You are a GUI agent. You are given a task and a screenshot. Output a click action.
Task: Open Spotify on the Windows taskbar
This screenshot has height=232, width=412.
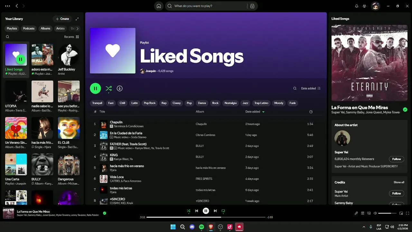tap(201, 227)
